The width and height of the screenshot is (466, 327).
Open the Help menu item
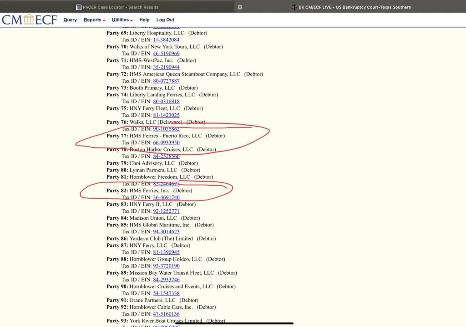(x=144, y=20)
